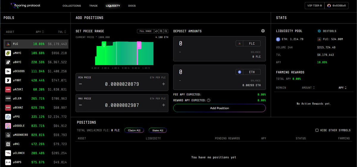This screenshot has height=167, width=357.
Task: Click the Reward APY help question icon
Action: tap(209, 100)
